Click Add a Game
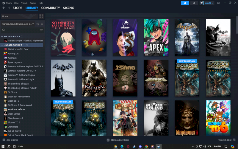This screenshot has width=238, height=149. coord(10,140)
